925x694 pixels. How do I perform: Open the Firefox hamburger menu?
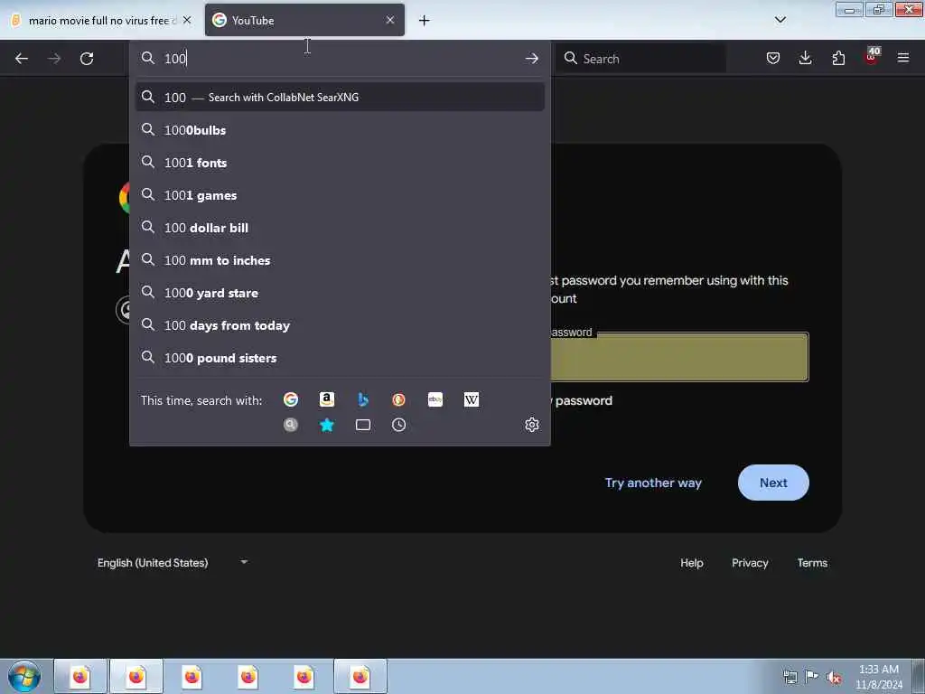tap(903, 58)
